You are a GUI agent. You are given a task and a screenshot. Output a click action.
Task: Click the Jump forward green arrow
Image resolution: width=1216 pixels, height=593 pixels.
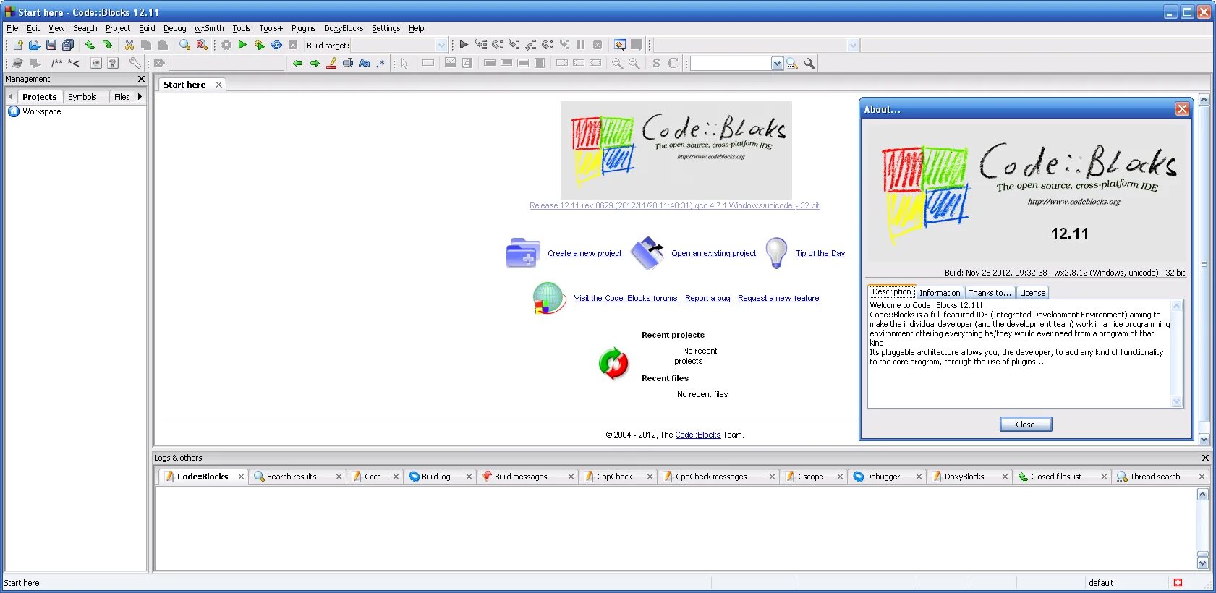point(315,63)
